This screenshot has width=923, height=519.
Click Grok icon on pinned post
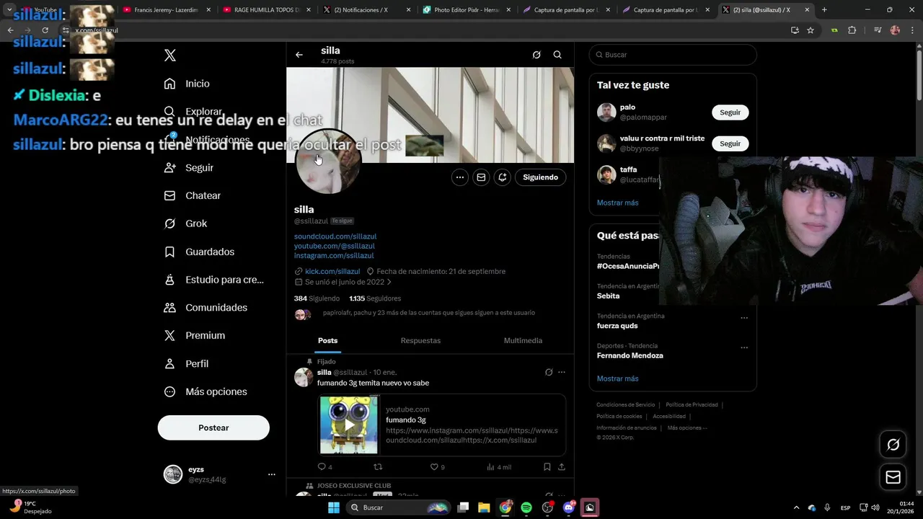click(549, 372)
